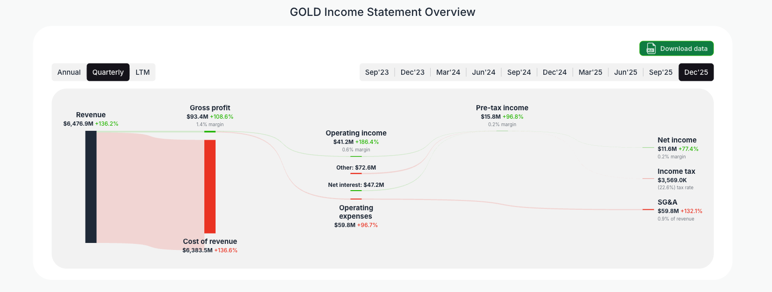Switch to the Annual view
The width and height of the screenshot is (772, 292).
pos(69,72)
